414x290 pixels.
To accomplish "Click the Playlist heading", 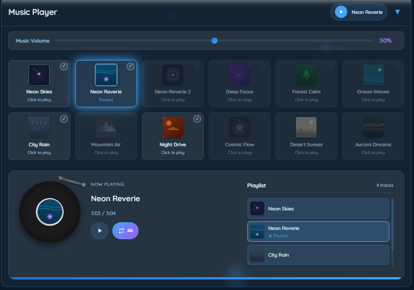I will 257,185.
